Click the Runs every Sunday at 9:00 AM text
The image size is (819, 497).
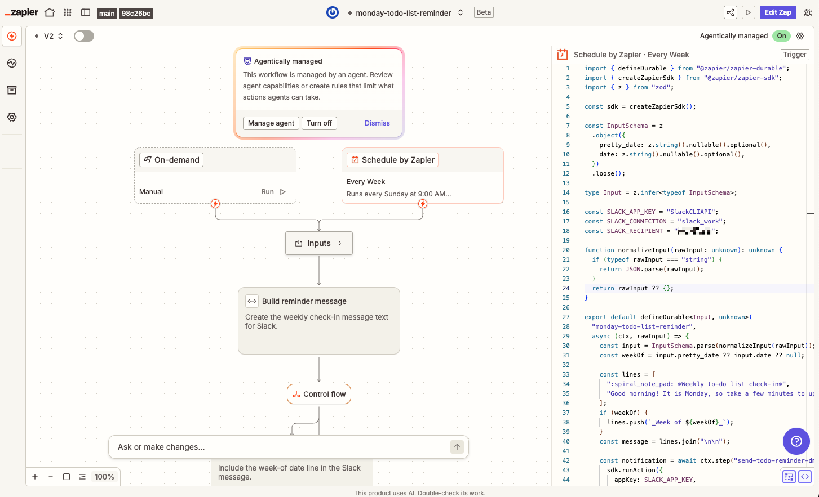(399, 194)
